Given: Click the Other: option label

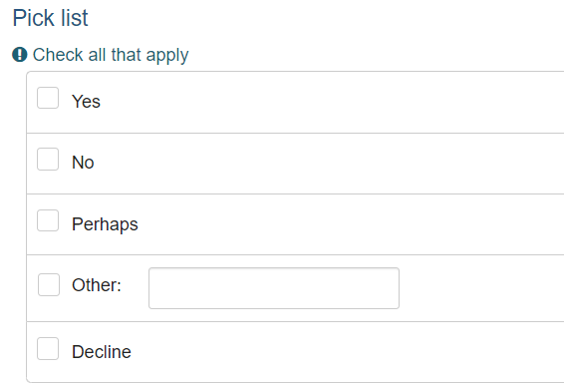Looking at the screenshot, I should [97, 285].
